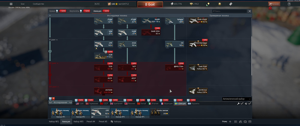300x126 pixels.
Task: Click the В бой! battle button
Action: (150, 4)
